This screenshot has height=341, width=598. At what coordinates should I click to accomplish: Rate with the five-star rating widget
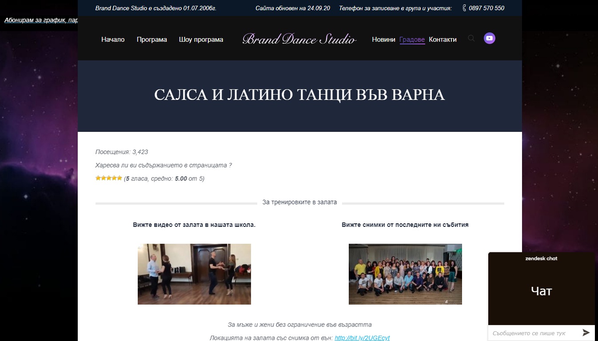pyautogui.click(x=109, y=178)
